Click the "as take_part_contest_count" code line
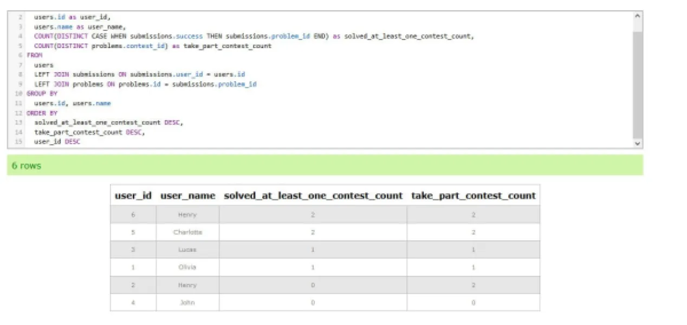 click(x=153, y=46)
